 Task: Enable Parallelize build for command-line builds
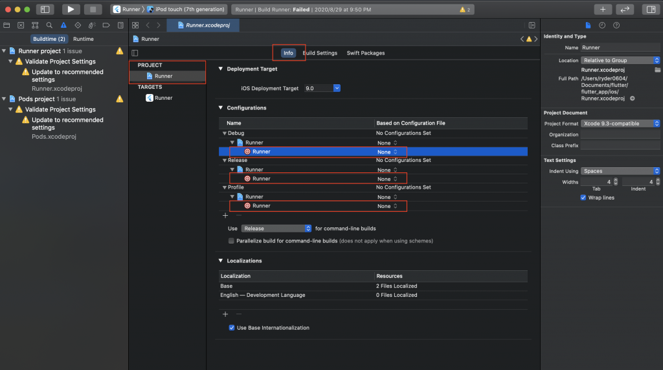[x=231, y=241]
